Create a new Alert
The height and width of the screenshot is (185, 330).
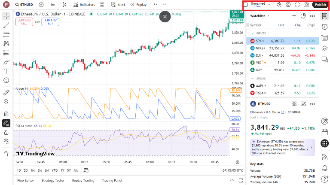point(118,5)
